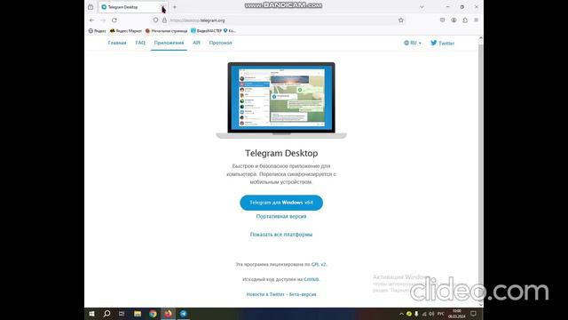Open the GitHub source code link

[312, 279]
